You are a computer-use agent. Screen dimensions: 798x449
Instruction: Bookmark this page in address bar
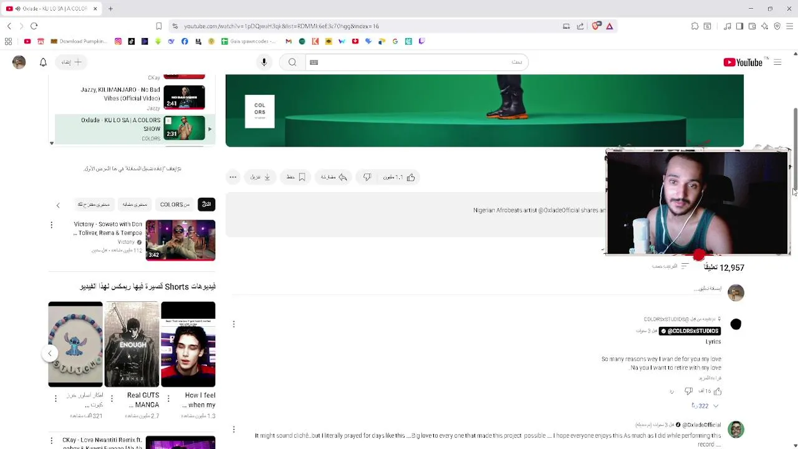coord(159,26)
